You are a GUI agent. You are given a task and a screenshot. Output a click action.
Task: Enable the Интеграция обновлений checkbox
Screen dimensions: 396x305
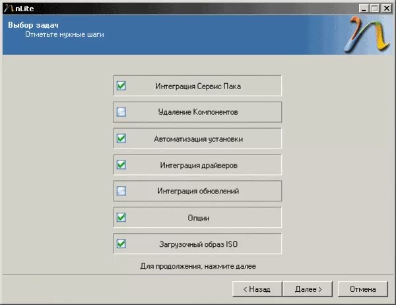(121, 191)
